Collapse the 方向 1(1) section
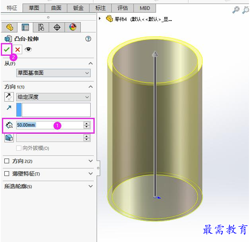This screenshot has height=242, width=251. (x=91, y=87)
